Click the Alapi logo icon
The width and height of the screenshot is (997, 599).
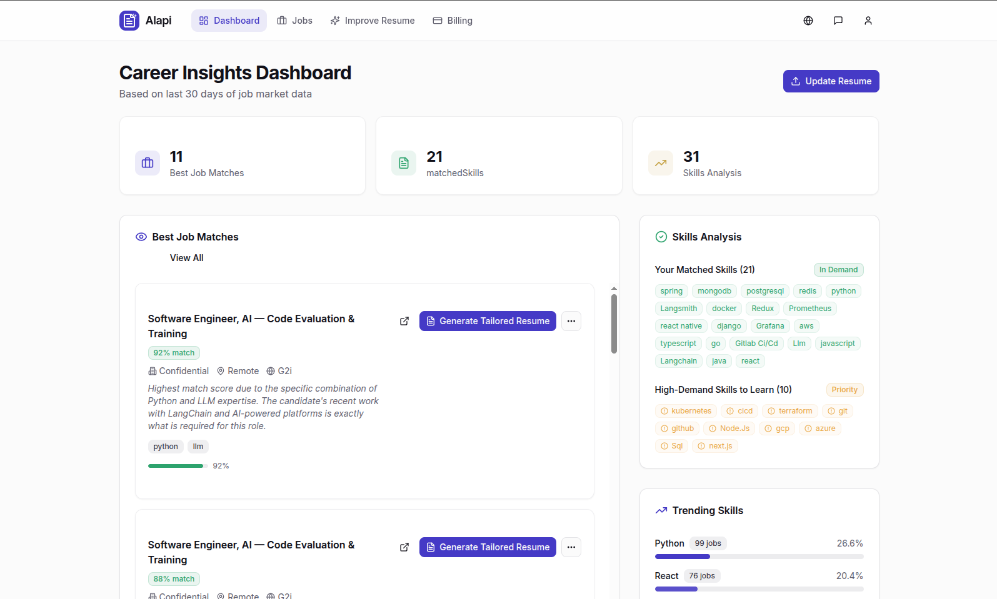[129, 21]
